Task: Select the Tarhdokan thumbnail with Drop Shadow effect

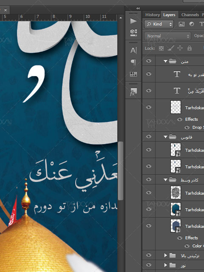Action: (x=176, y=107)
